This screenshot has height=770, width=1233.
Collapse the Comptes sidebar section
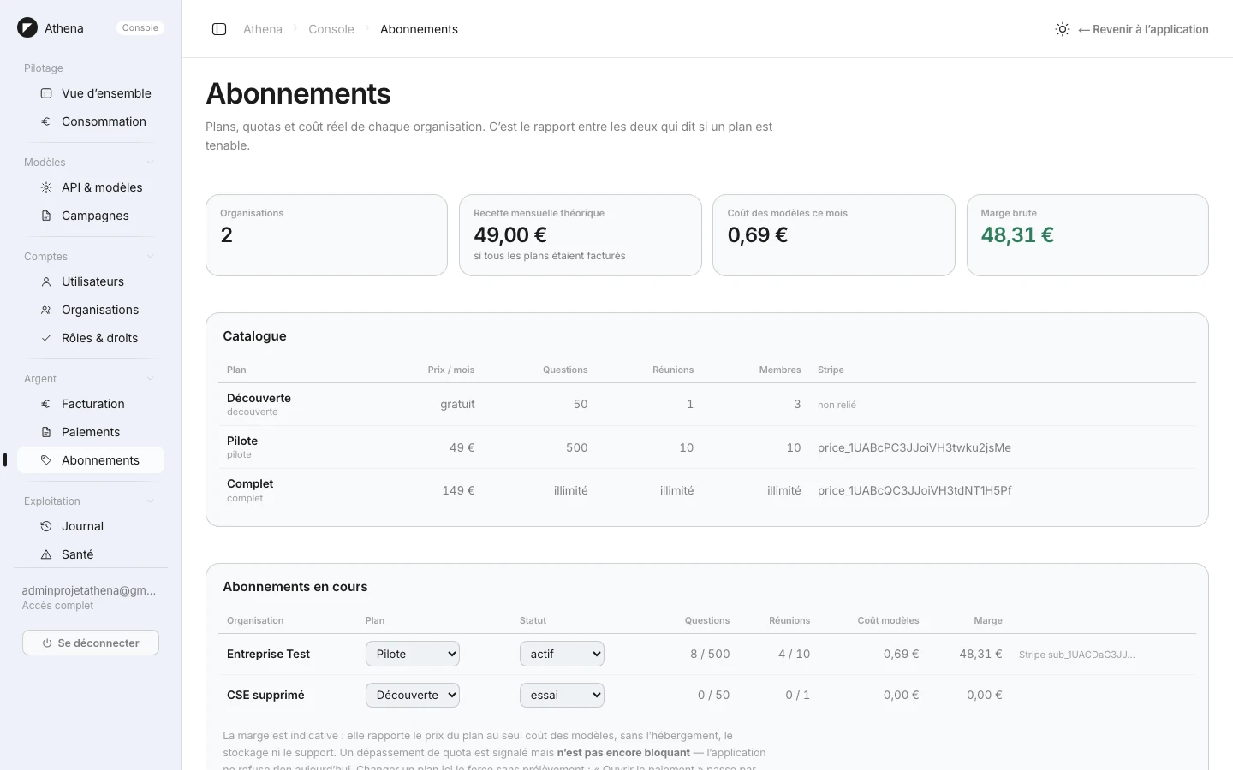(x=151, y=257)
